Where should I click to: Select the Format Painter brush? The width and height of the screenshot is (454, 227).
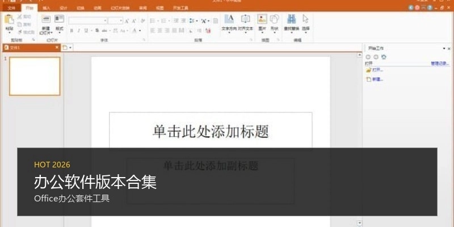click(20, 32)
